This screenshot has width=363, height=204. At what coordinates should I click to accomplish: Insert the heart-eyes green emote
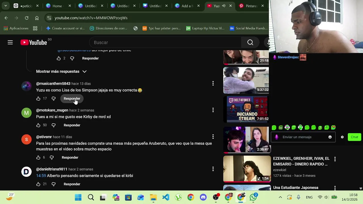[x=333, y=127]
